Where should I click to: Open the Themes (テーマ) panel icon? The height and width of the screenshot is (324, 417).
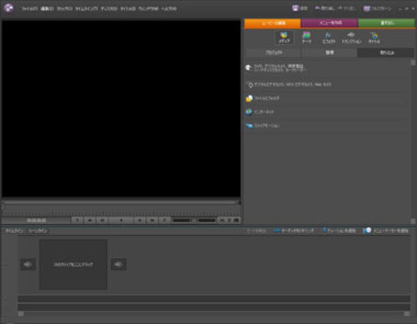coord(306,37)
